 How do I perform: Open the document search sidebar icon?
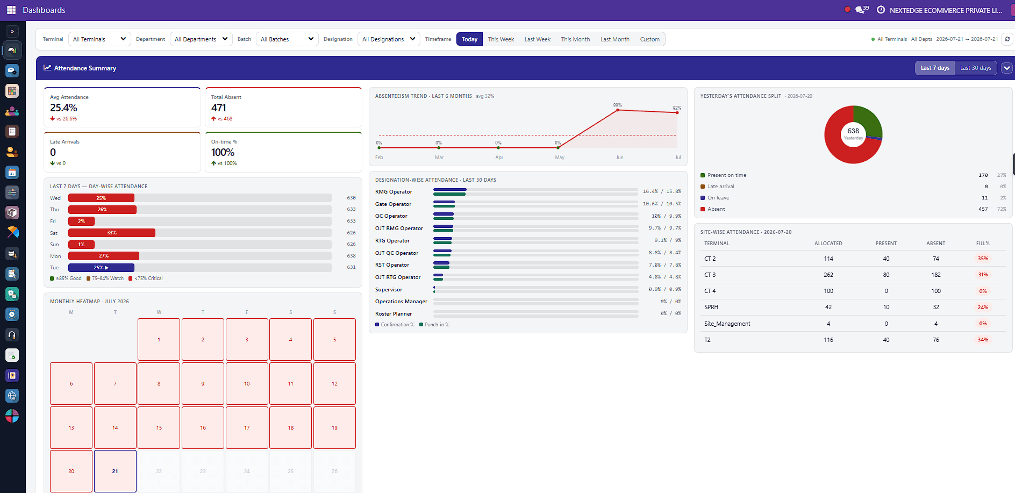point(12,274)
